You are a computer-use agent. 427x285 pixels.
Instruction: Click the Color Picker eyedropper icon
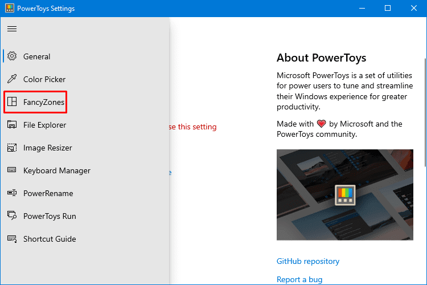(x=12, y=79)
